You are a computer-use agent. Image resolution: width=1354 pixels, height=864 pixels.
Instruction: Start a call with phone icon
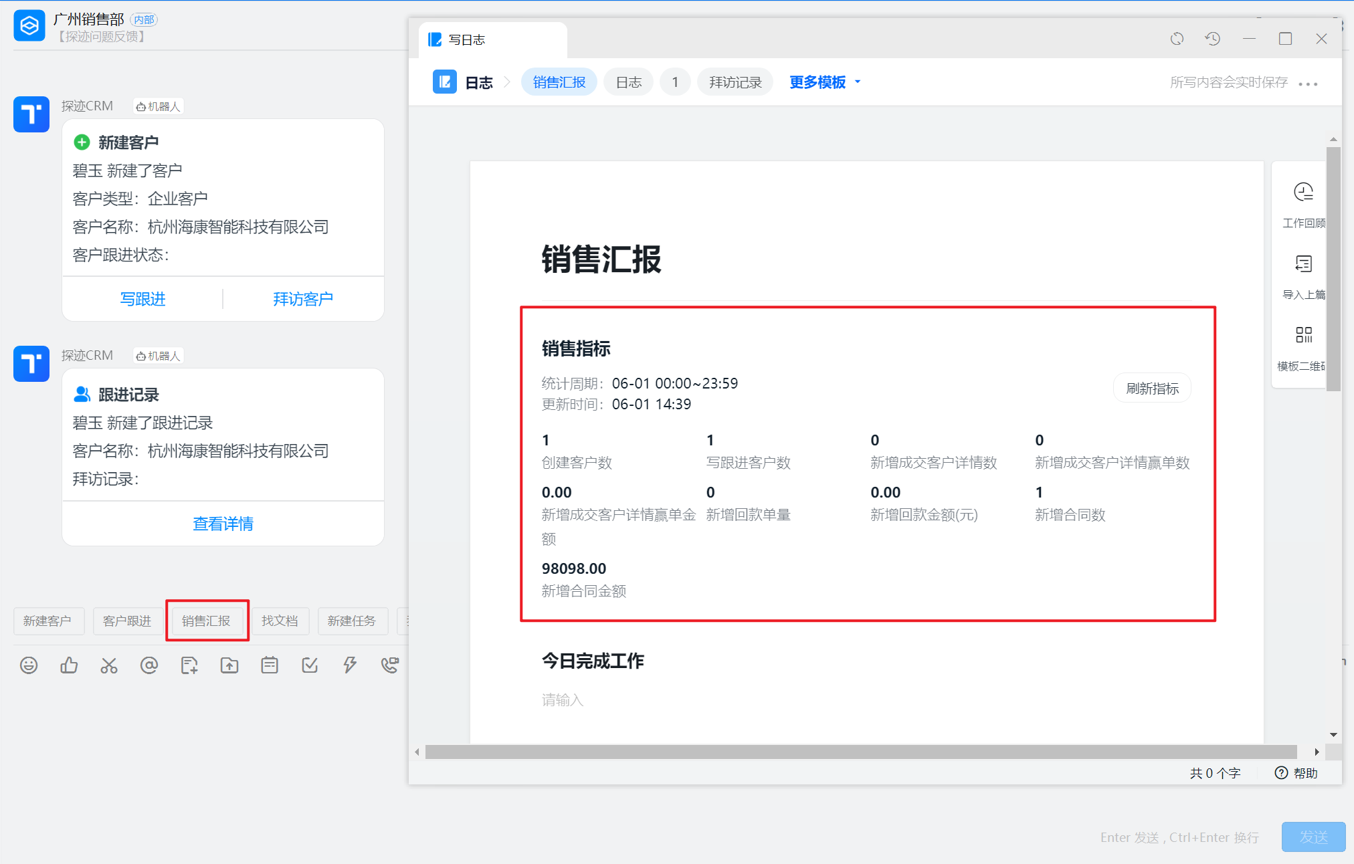click(389, 665)
